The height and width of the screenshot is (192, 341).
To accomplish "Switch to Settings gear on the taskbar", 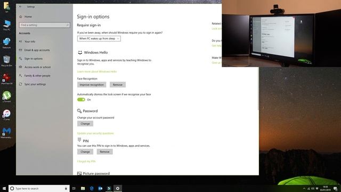I will coord(118,188).
